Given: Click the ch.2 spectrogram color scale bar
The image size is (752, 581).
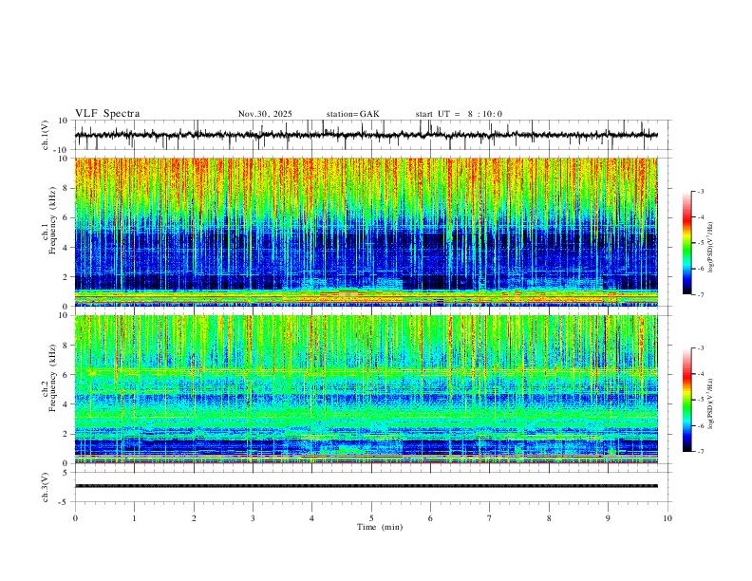Looking at the screenshot, I should coord(686,400).
